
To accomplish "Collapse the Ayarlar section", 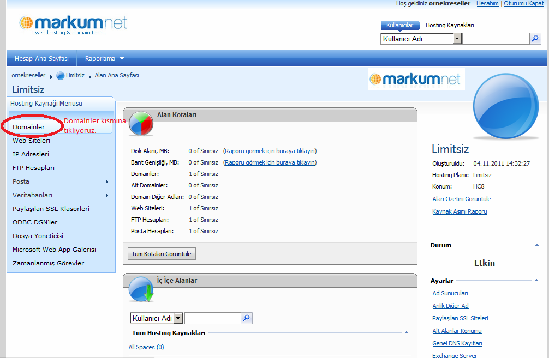I will pos(536,280).
